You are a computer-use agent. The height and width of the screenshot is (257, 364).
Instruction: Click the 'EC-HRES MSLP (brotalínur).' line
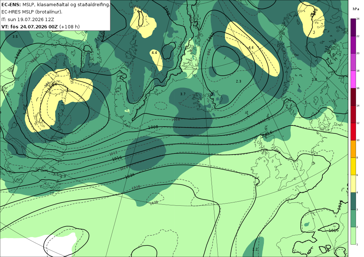tap(32, 12)
